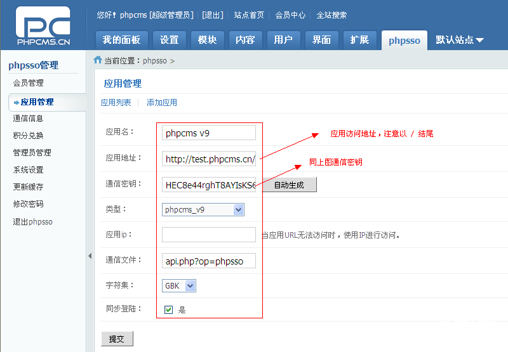This screenshot has width=508, height=352.
Task: Select 会员管理 in the sidebar
Action: 29,83
